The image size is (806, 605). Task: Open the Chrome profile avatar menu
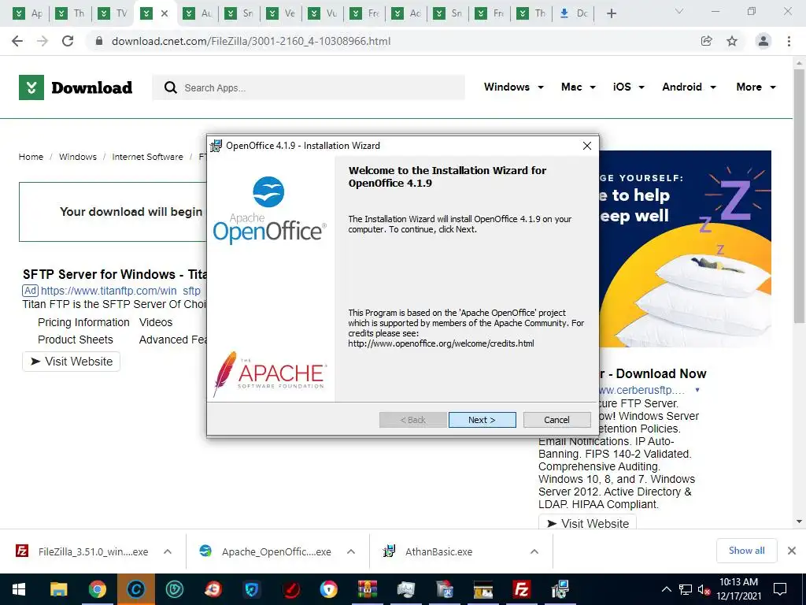(763, 41)
